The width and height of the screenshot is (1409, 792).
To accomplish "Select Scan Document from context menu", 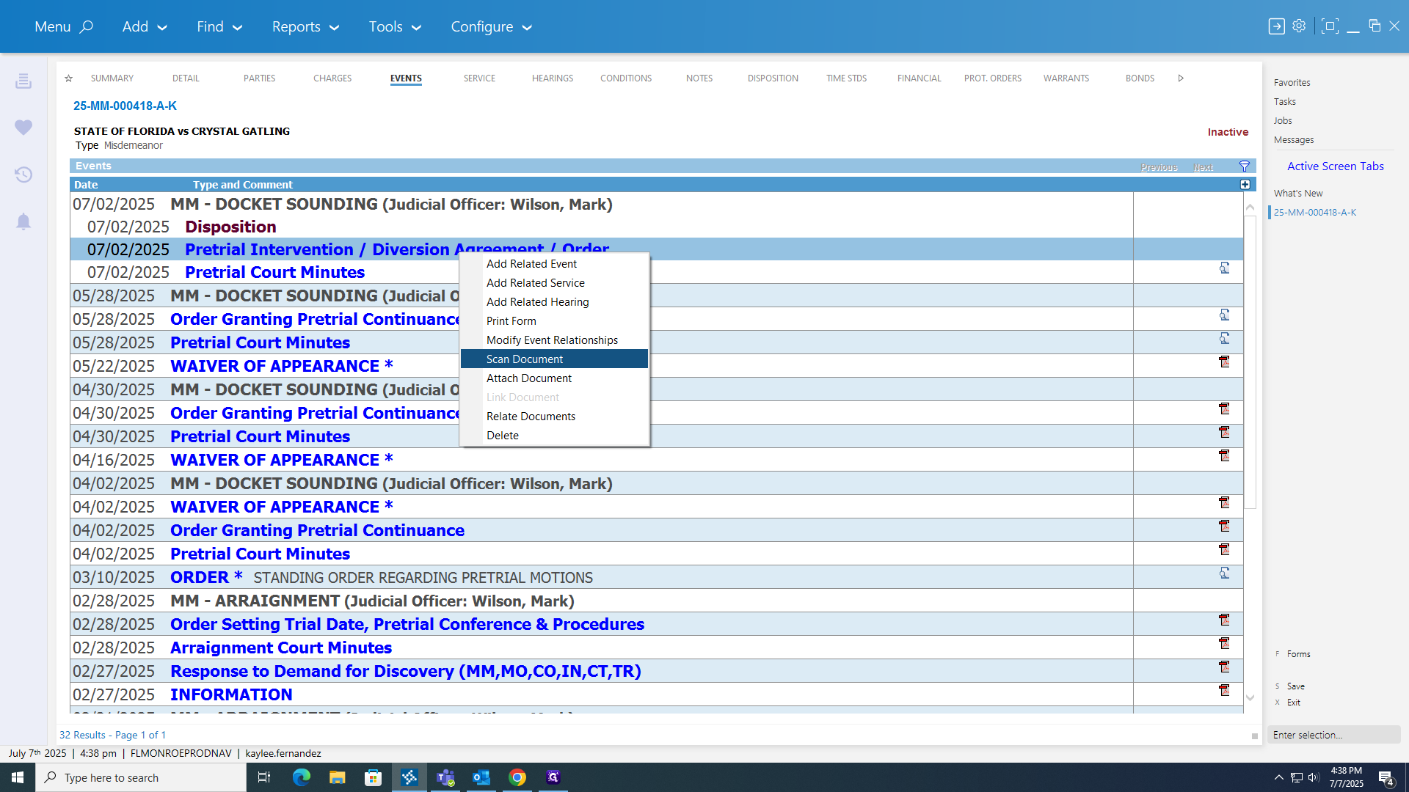I will [x=554, y=359].
